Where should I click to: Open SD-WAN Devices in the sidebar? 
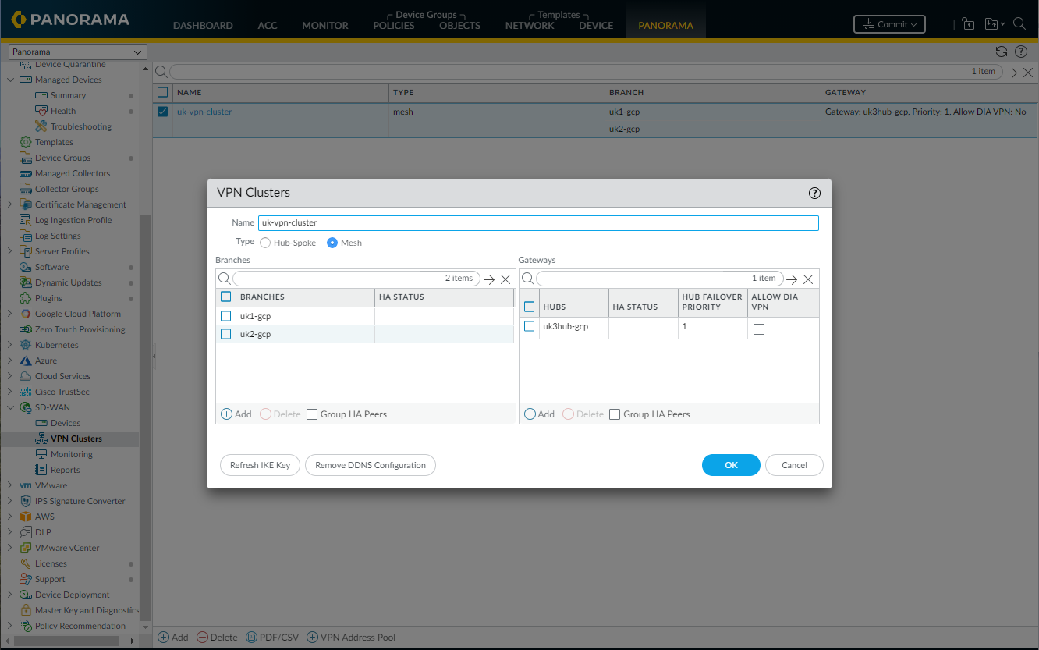point(66,423)
